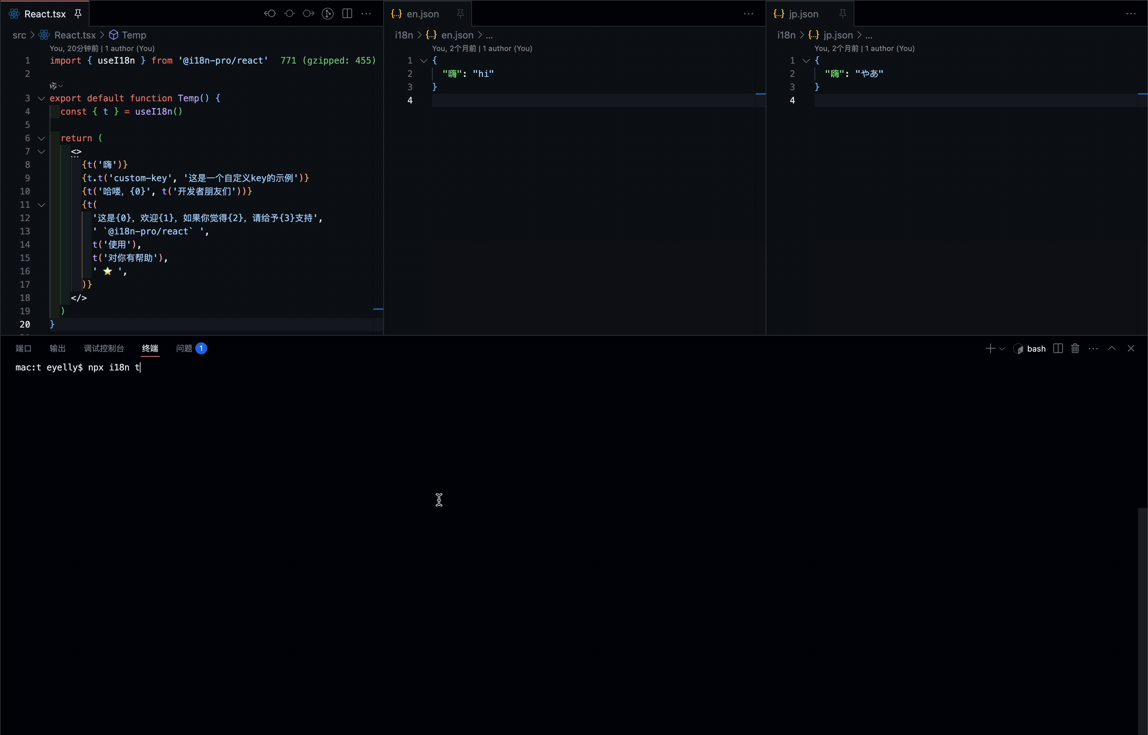Click the React.tsx blame annotation 'You, 20分钟前'
Image resolution: width=1148 pixels, height=735 pixels.
(74, 48)
